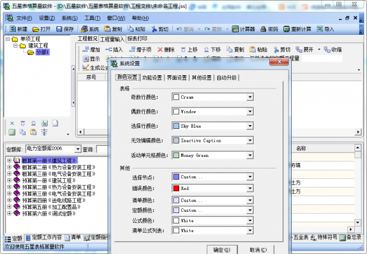Click the 重新计算 recalculate icon

[286, 29]
